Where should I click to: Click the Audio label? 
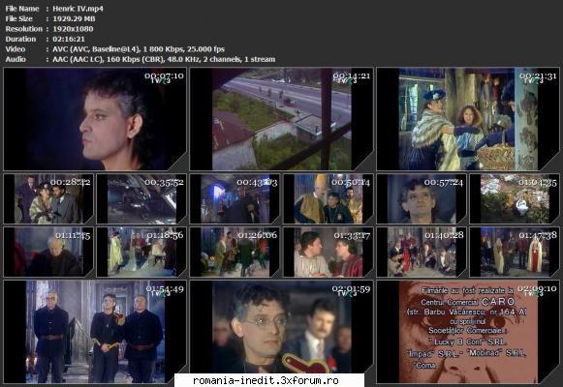point(16,59)
